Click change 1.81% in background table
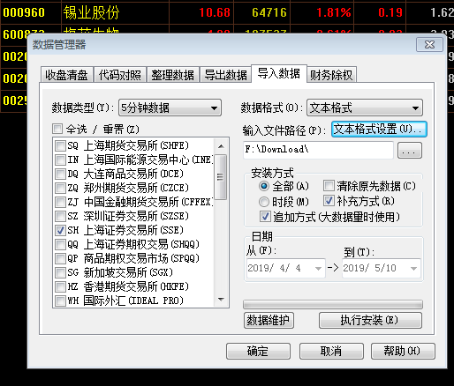 click(x=334, y=12)
